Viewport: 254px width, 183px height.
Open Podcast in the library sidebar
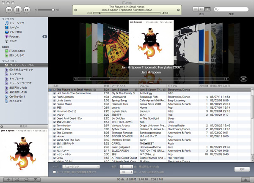pos(15,37)
